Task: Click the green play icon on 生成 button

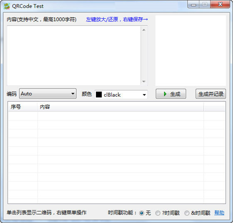Action: pos(165,94)
